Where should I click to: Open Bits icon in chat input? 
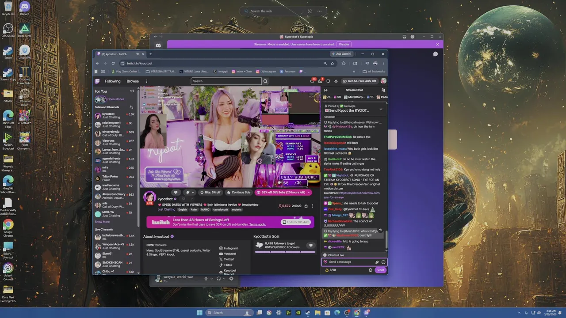pyautogui.click(x=377, y=262)
